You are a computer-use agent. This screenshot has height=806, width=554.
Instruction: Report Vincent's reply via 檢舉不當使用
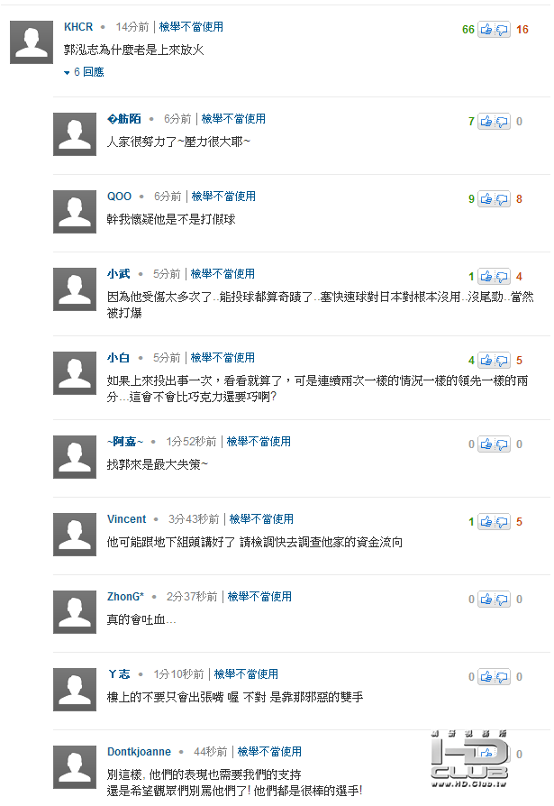(261, 519)
